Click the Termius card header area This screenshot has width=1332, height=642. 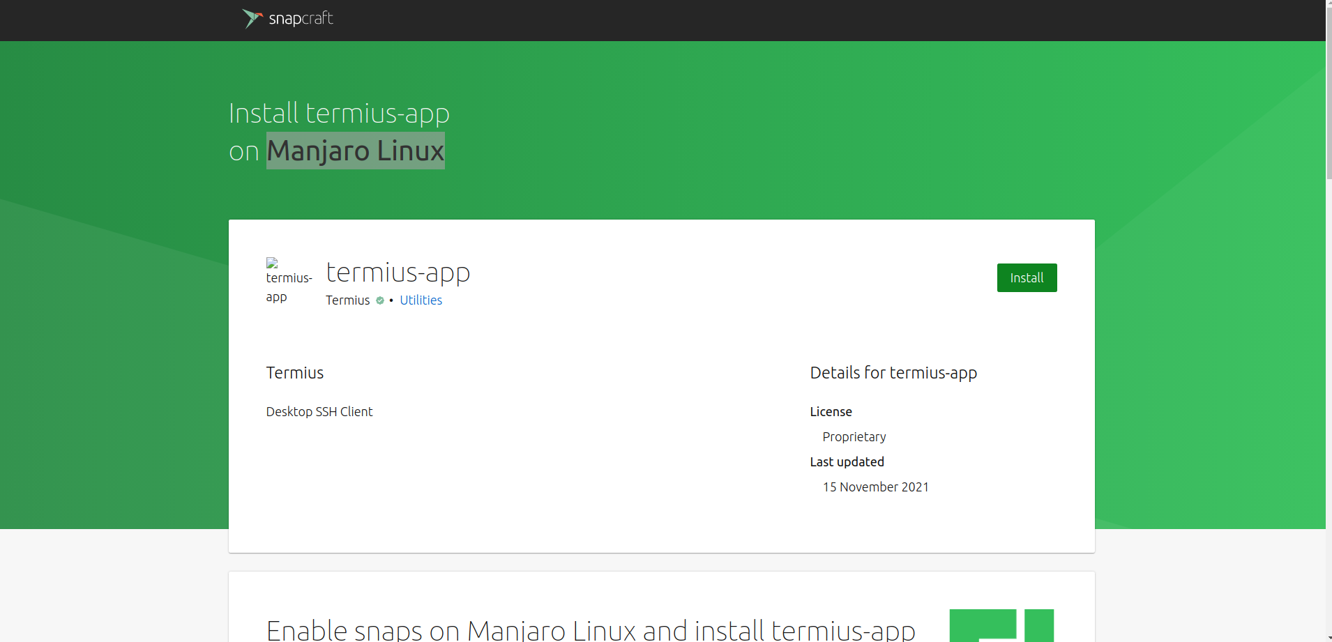294,372
